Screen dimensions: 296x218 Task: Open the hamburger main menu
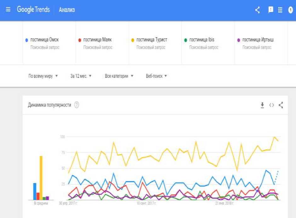click(8, 10)
